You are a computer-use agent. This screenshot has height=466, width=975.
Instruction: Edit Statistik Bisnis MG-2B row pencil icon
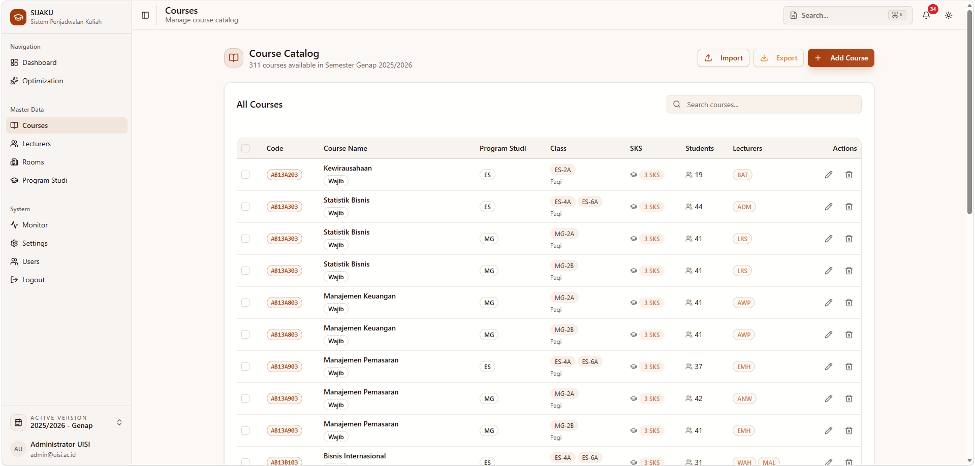tap(829, 271)
